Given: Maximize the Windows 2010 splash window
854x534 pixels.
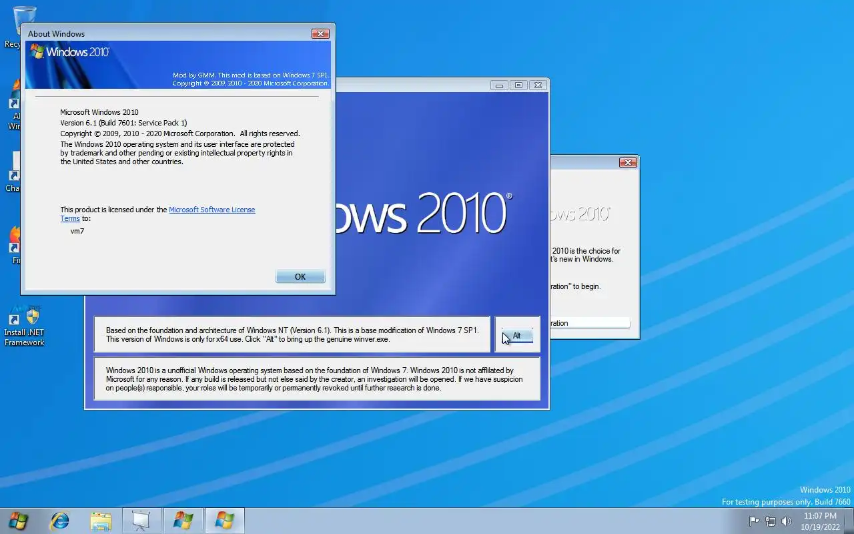Looking at the screenshot, I should tap(518, 85).
